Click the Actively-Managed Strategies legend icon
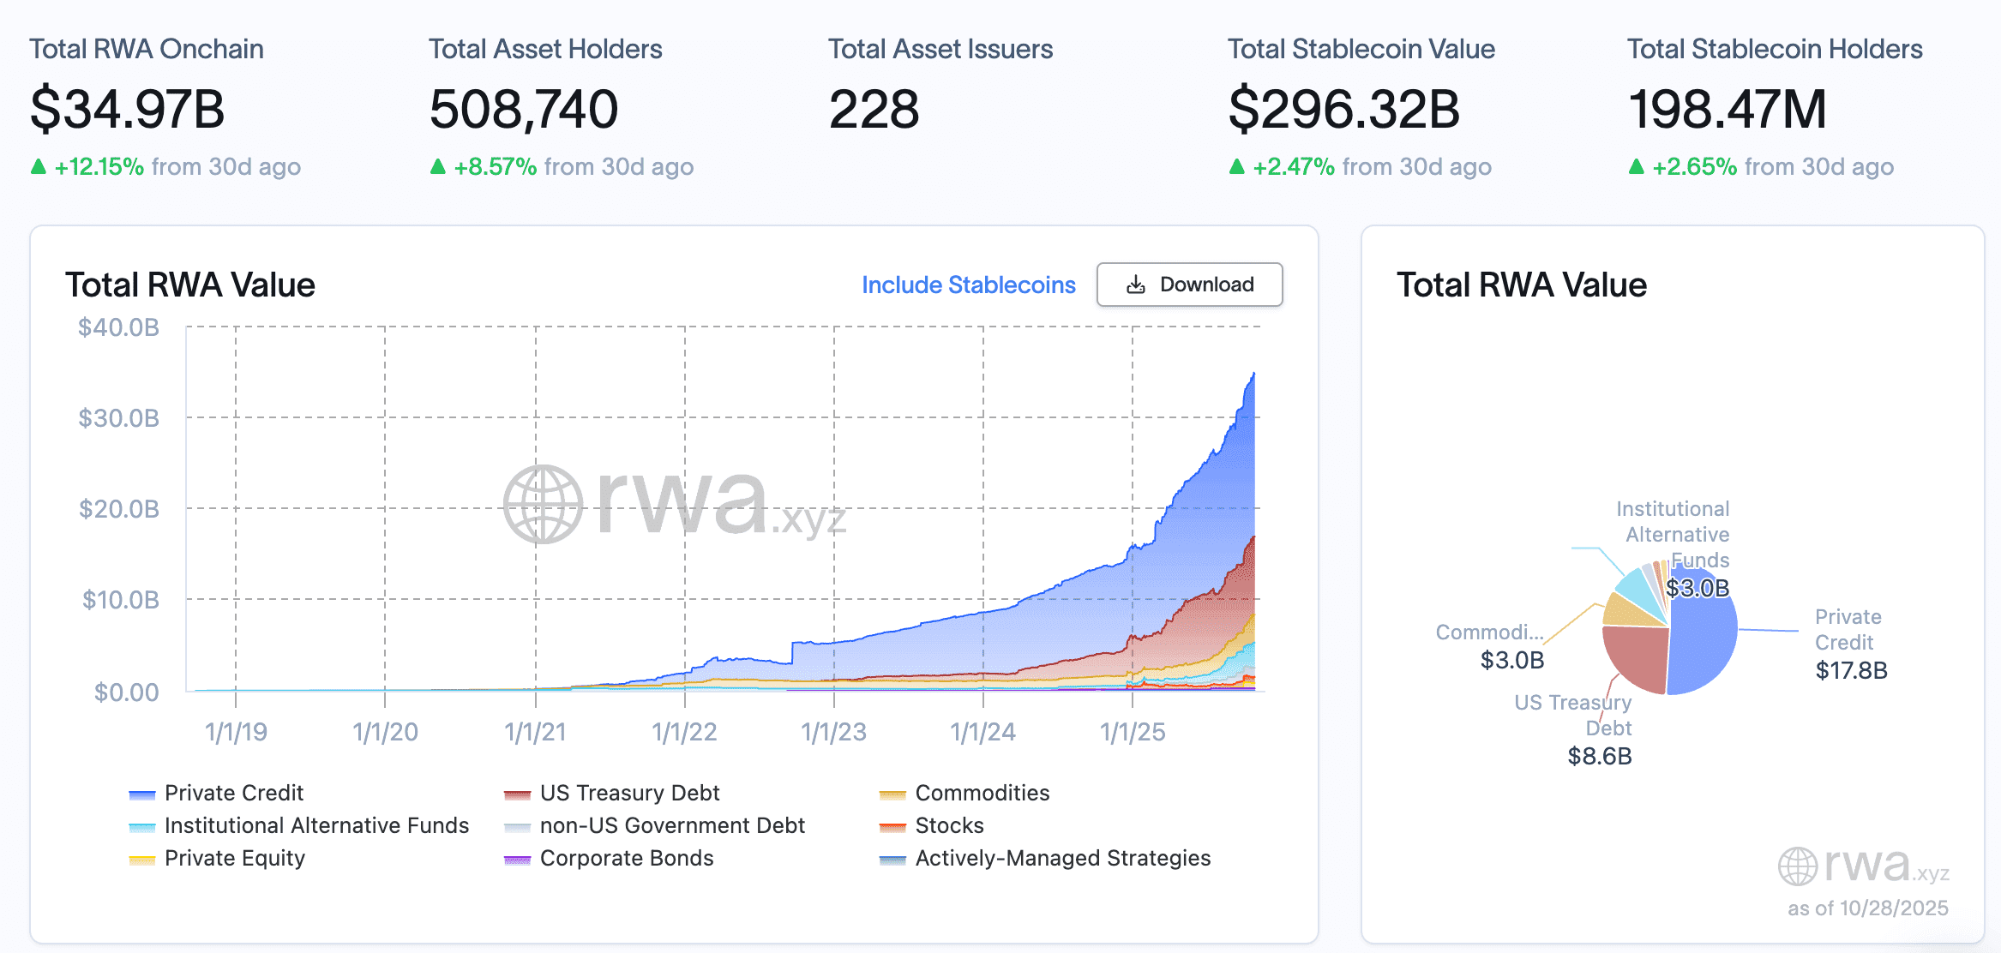Viewport: 2001px width, 953px height. pos(892,860)
